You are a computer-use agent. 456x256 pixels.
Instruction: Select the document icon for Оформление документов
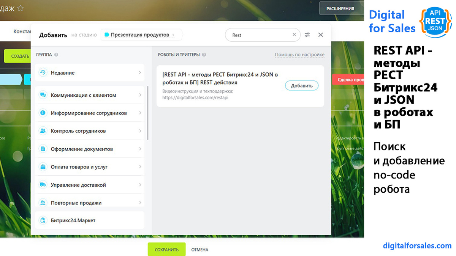43,149
